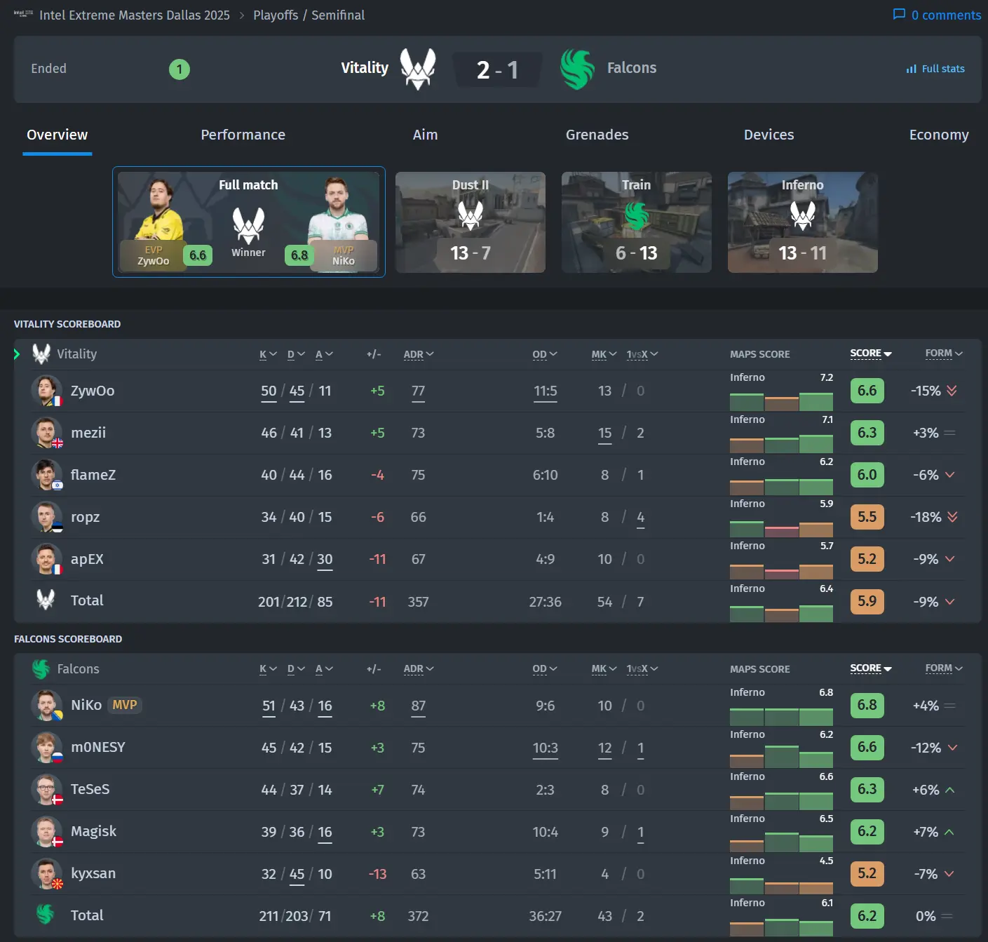Sort Vitality scoreboard by OD

(x=545, y=354)
